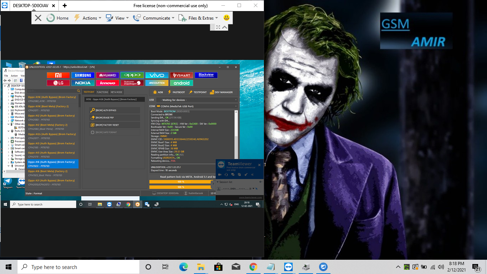487x274 pixels.
Task: Collapse the TeamViewer toolbar with chevron
Action: tap(225, 27)
